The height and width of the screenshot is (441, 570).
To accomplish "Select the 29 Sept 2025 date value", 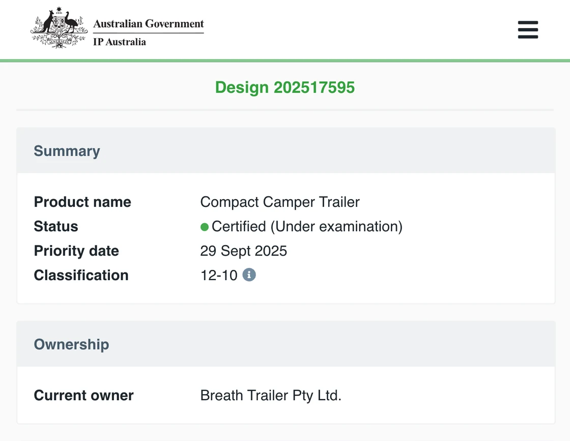I will pos(244,251).
